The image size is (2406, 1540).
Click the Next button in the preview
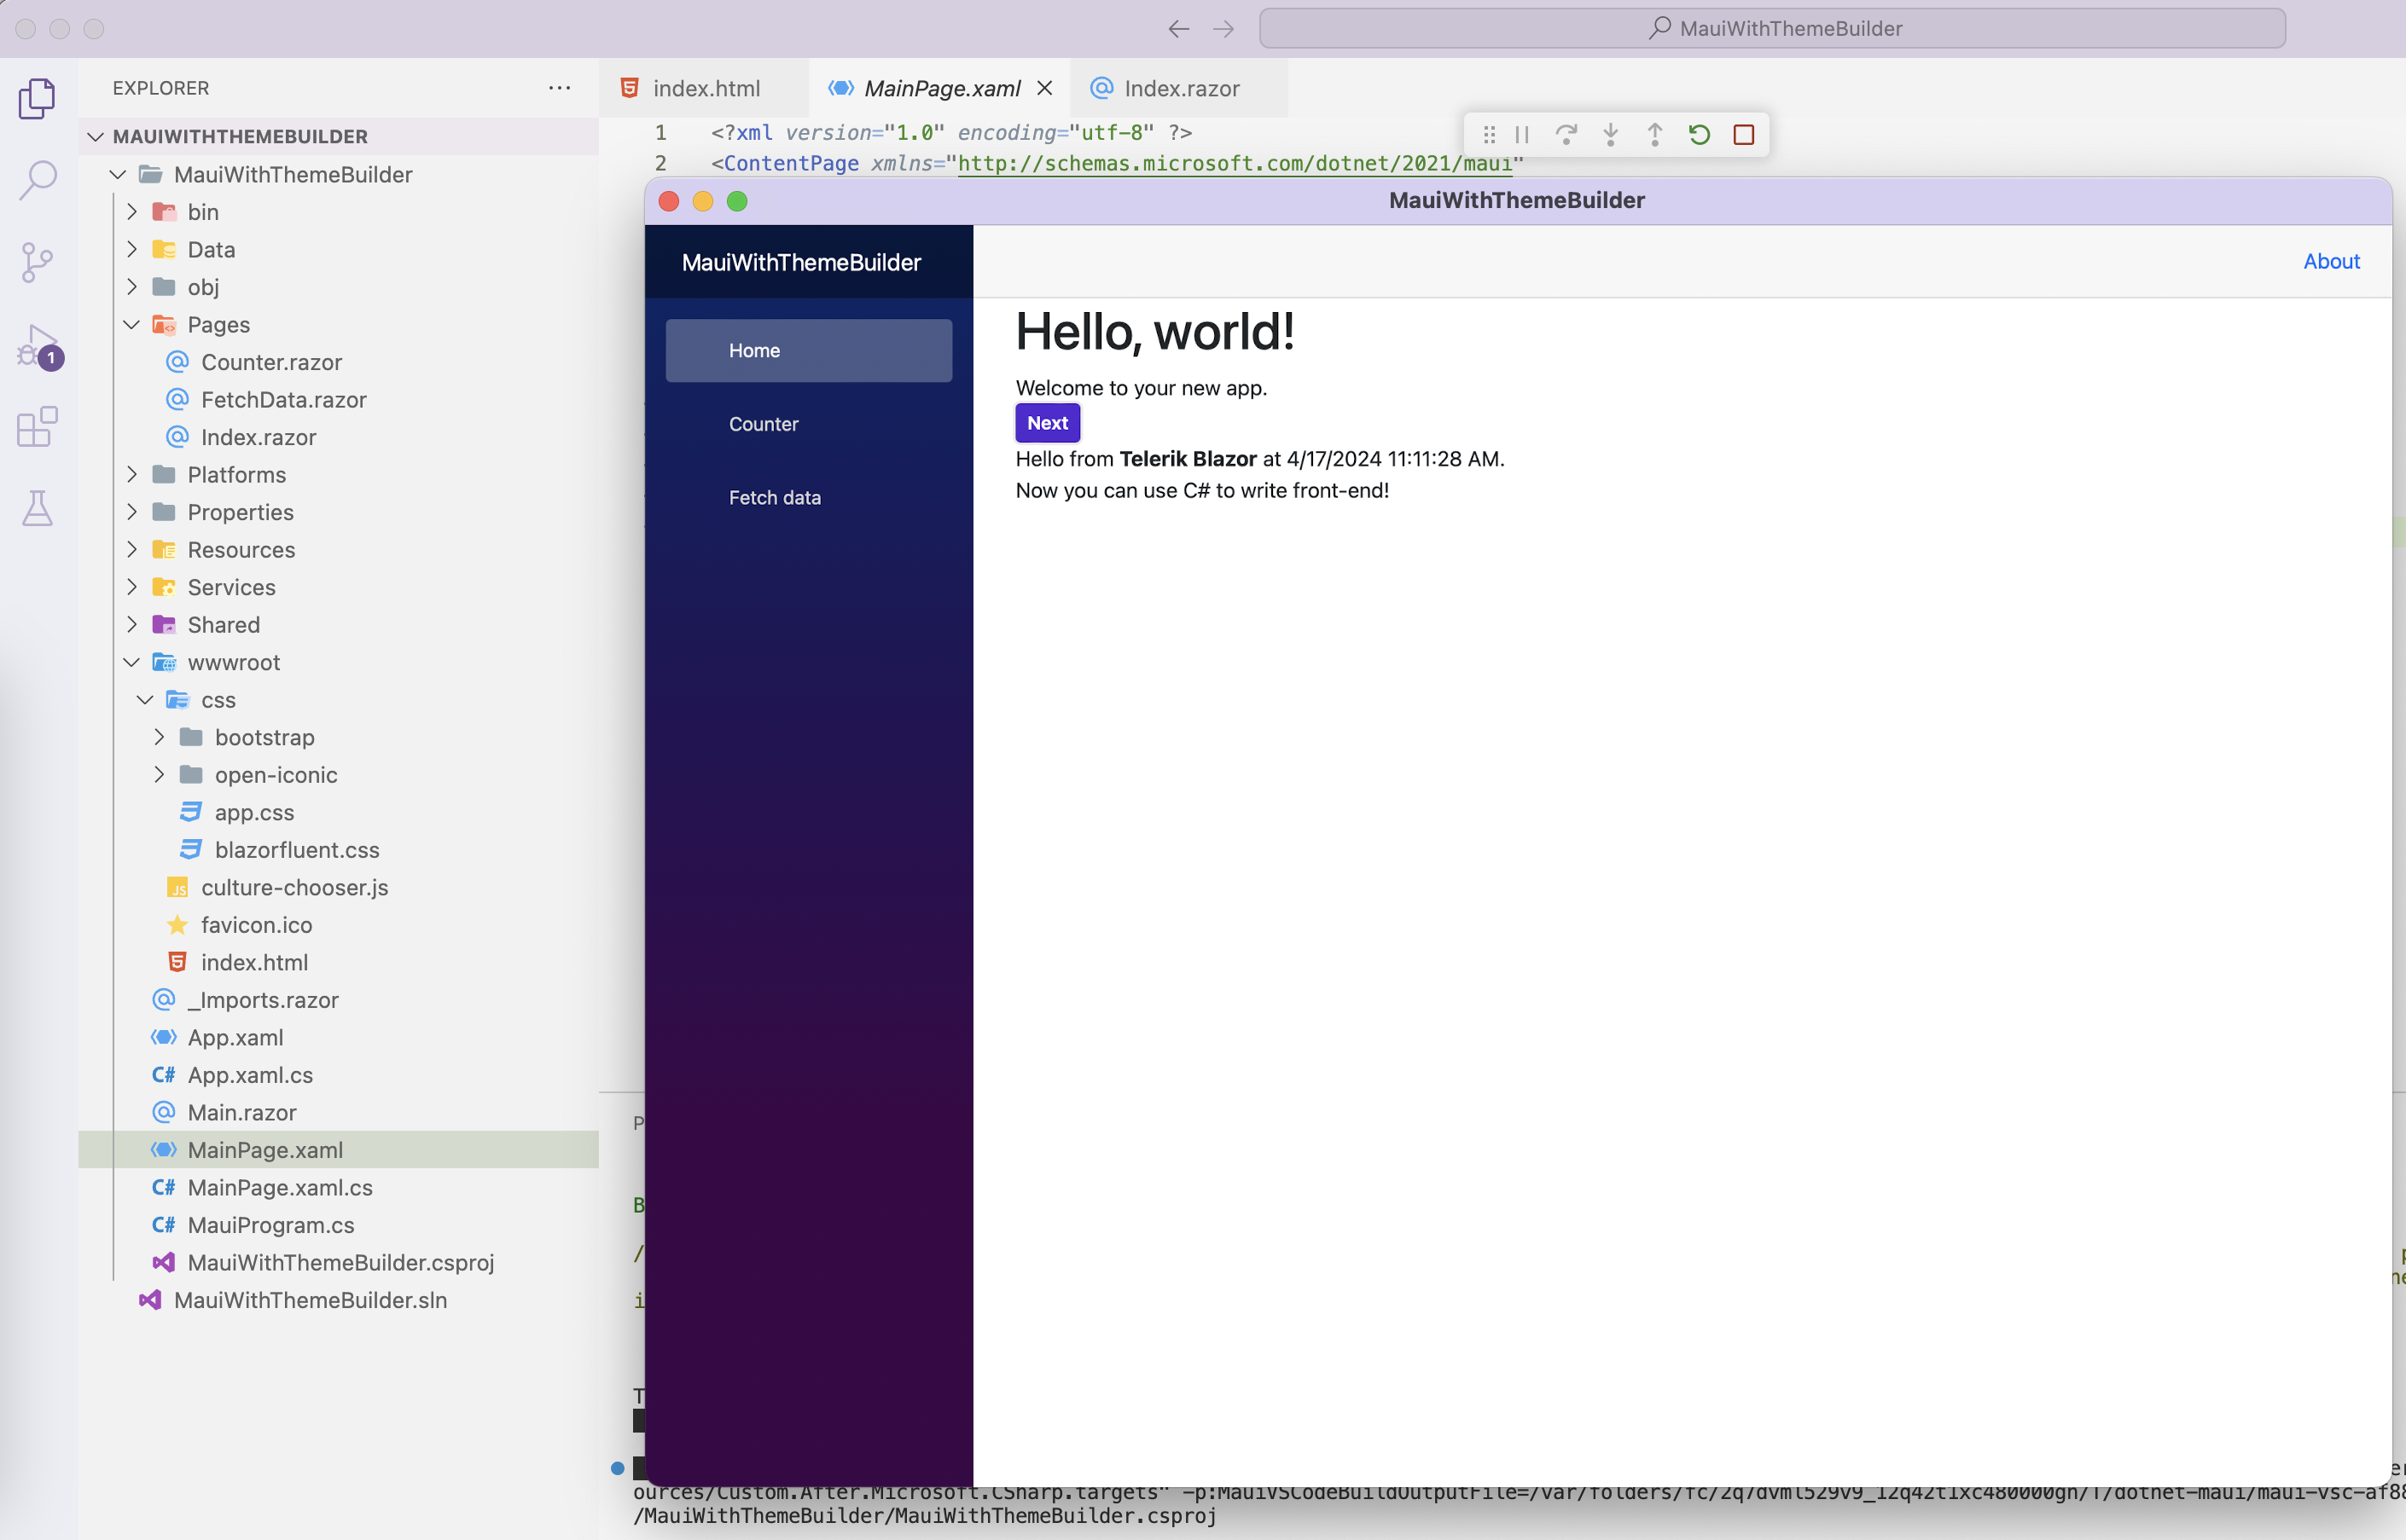coord(1045,422)
